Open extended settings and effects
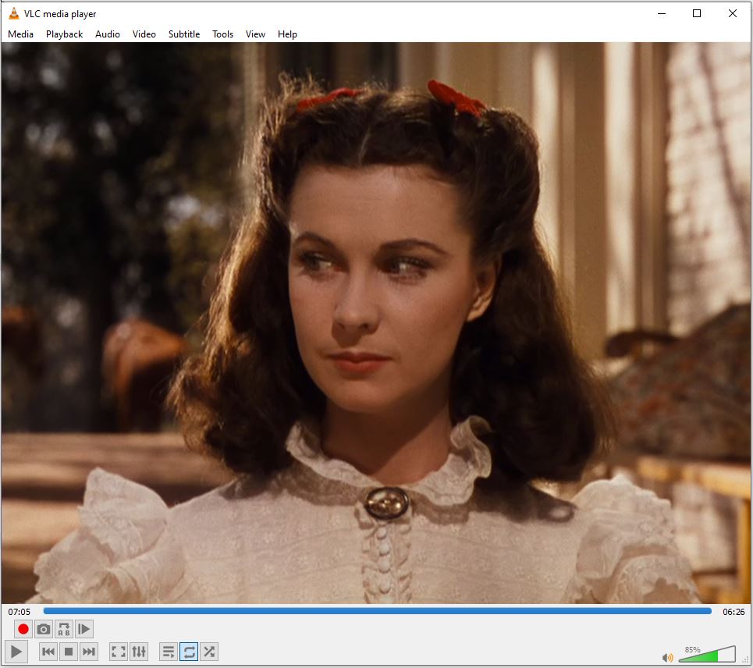753x668 pixels. coord(139,652)
